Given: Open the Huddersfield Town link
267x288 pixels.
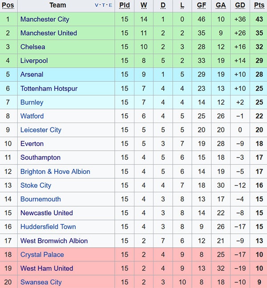Looking at the screenshot, I should (x=48, y=227).
